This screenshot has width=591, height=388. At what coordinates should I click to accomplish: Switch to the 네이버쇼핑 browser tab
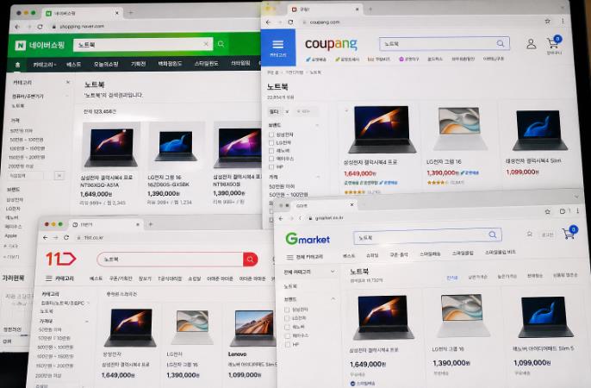(x=82, y=13)
